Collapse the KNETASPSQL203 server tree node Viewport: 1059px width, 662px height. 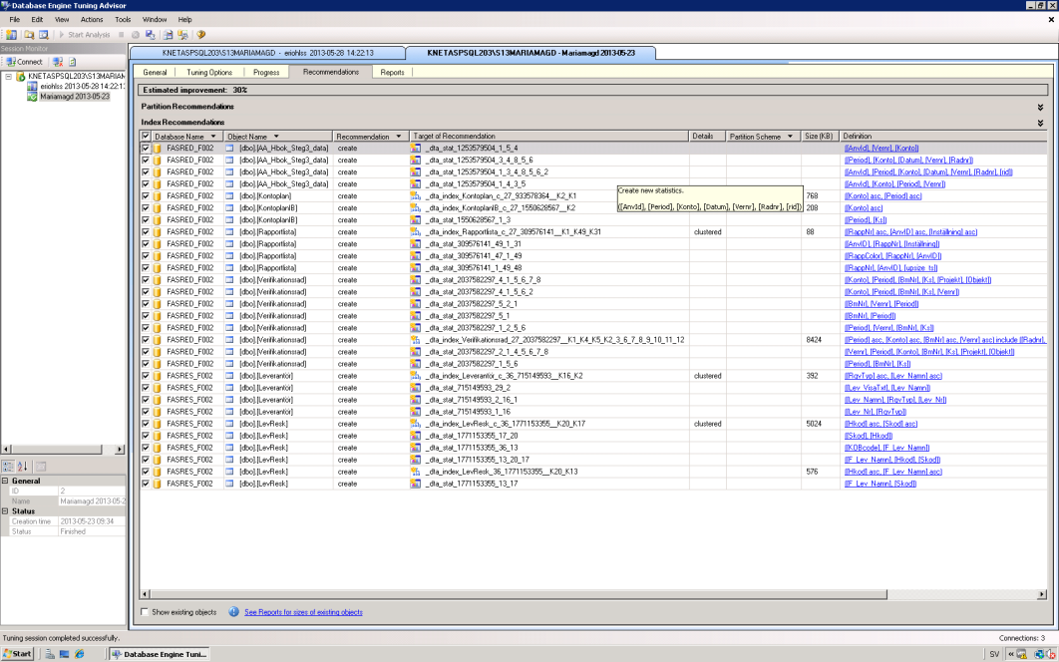[8, 77]
